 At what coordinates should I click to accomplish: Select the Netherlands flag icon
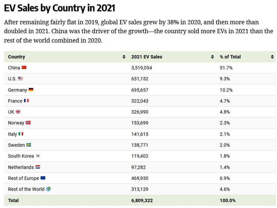click(38, 167)
